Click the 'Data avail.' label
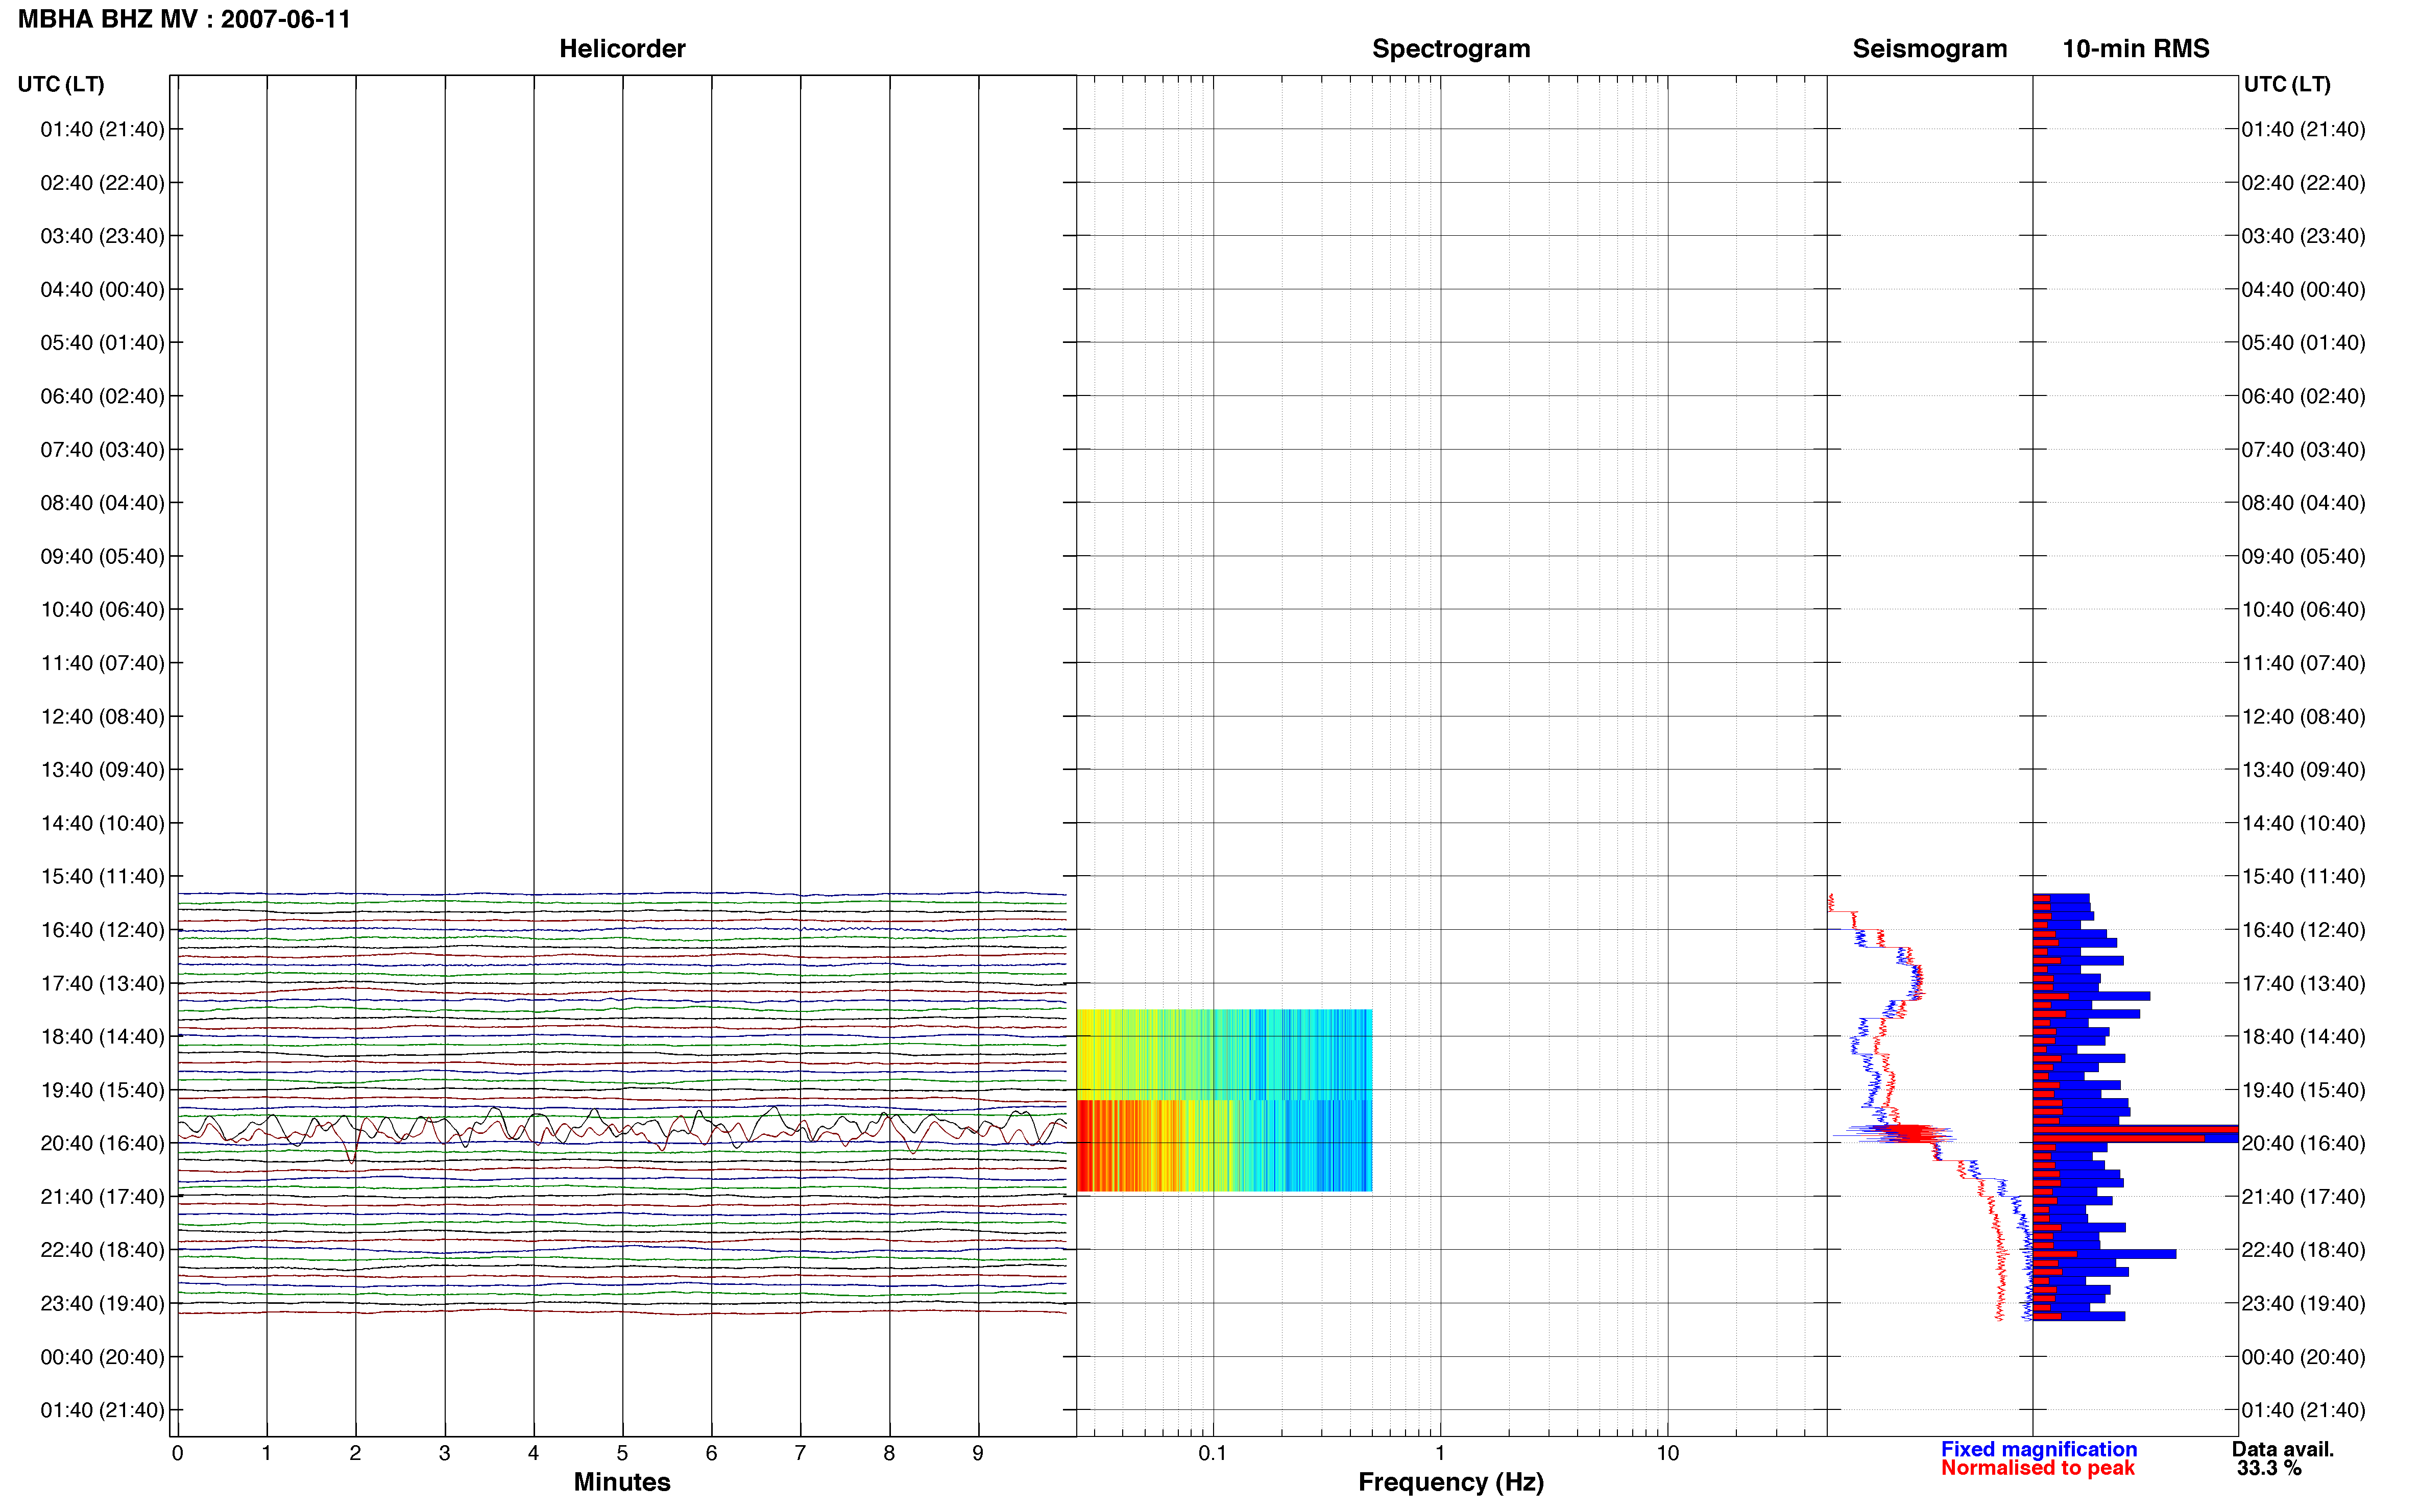Image resolution: width=2420 pixels, height=1512 pixels. pyautogui.click(x=2282, y=1449)
